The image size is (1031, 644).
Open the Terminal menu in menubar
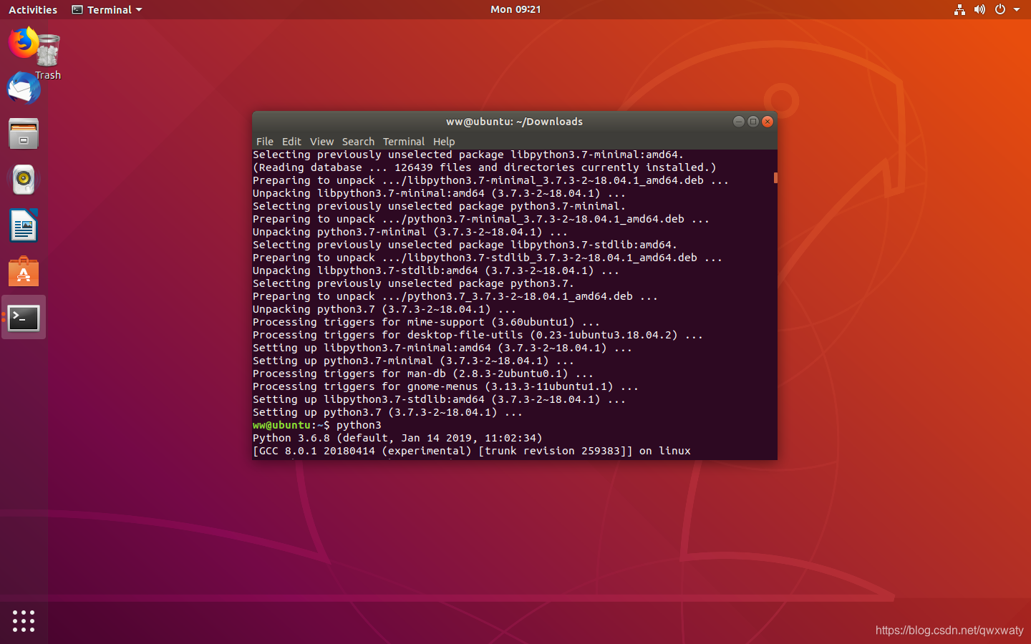pos(404,142)
